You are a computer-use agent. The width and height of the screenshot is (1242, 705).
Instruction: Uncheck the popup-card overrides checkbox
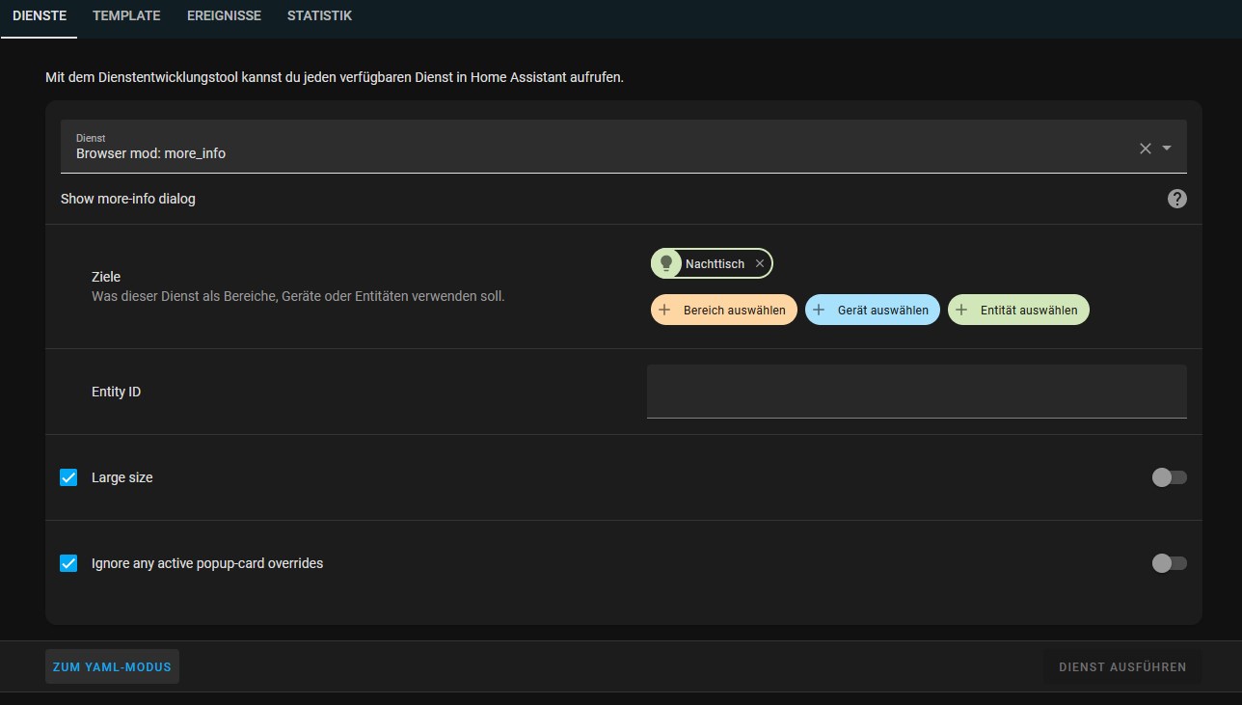pyautogui.click(x=67, y=562)
